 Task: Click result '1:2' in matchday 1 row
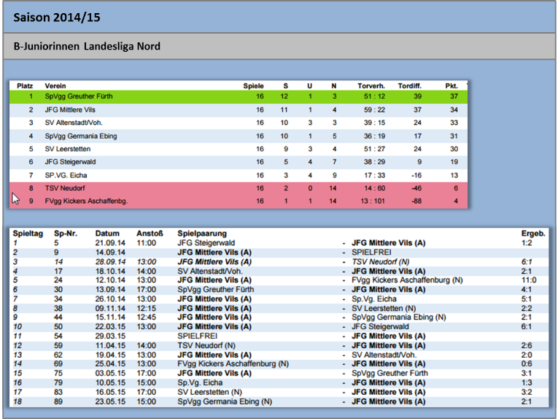pos(527,243)
